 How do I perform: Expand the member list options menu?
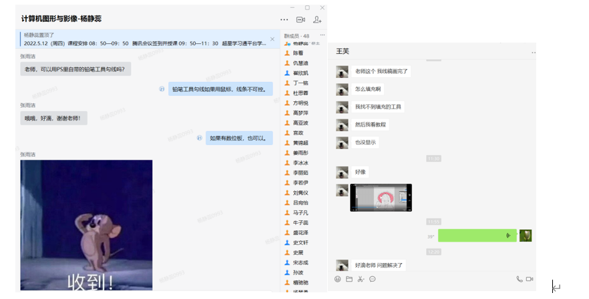click(323, 35)
